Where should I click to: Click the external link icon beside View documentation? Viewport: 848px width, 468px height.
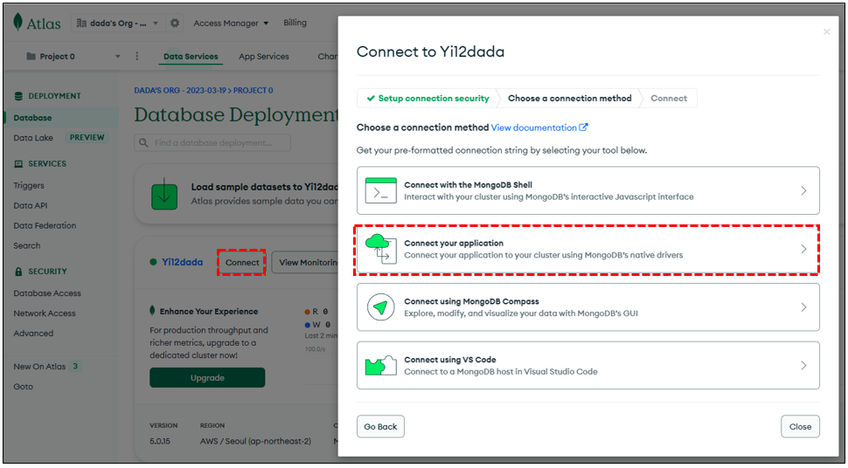point(583,127)
